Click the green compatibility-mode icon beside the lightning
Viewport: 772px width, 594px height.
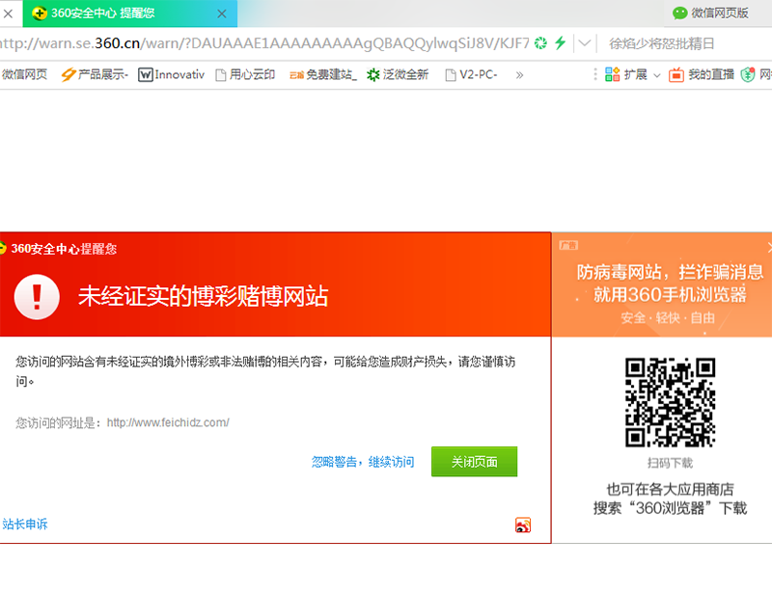pyautogui.click(x=540, y=42)
